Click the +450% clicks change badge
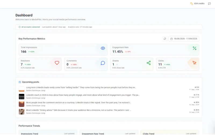This screenshot has height=135, width=215. pyautogui.click(x=167, y=65)
